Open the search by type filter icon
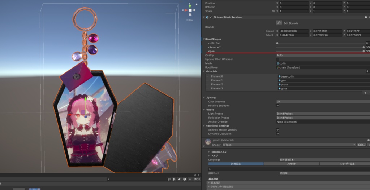 coord(174,179)
